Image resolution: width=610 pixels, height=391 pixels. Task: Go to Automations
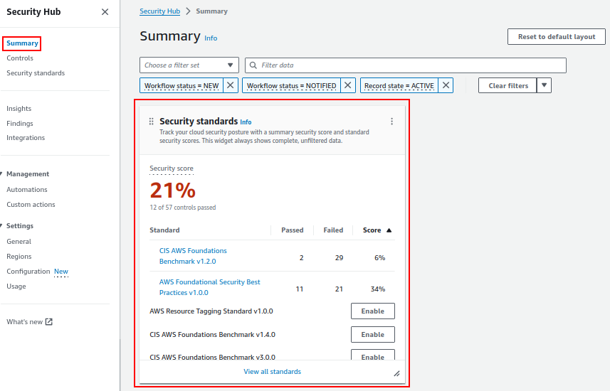point(27,189)
